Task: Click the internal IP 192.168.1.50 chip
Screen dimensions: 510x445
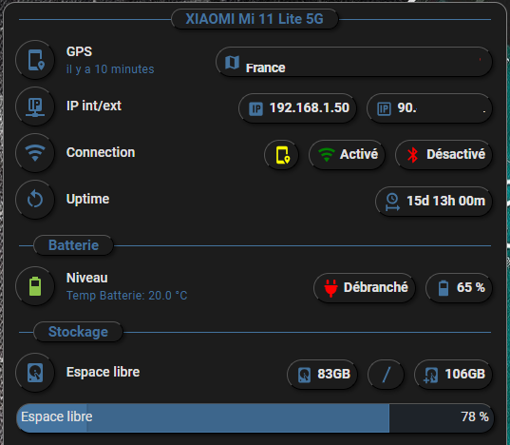Action: (297, 108)
